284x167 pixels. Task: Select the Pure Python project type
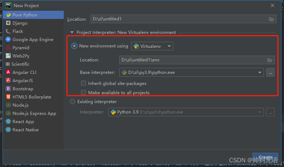click(x=33, y=15)
